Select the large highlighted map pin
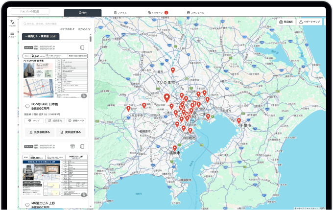 pyautogui.click(x=167, y=98)
